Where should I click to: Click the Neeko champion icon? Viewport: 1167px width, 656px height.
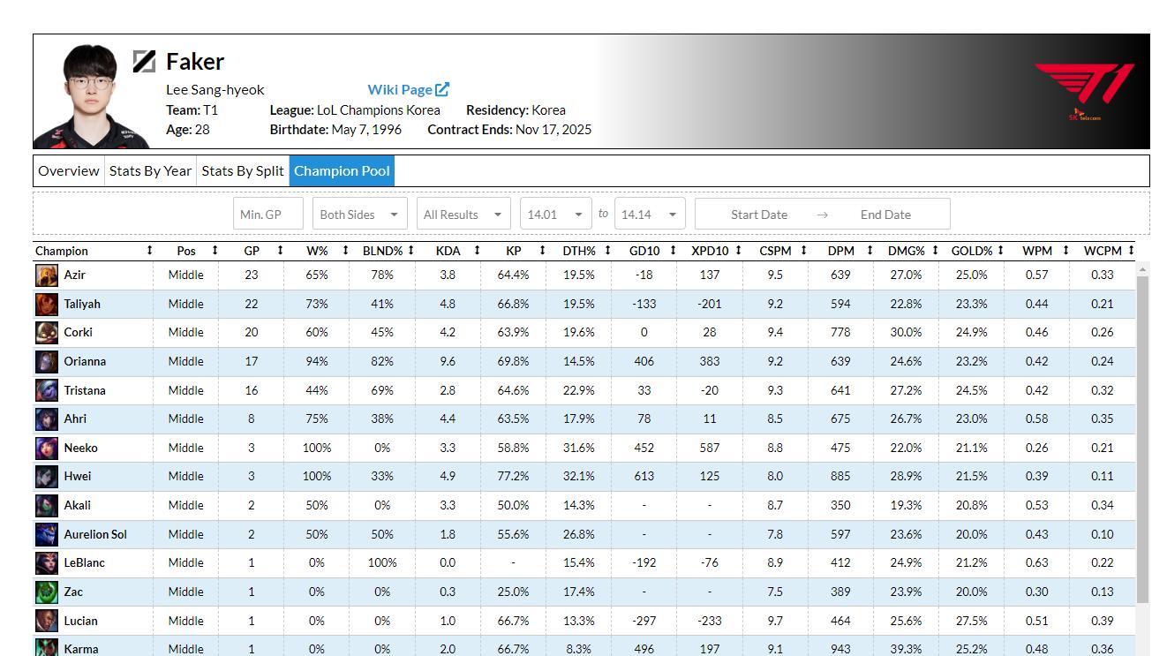coord(47,448)
